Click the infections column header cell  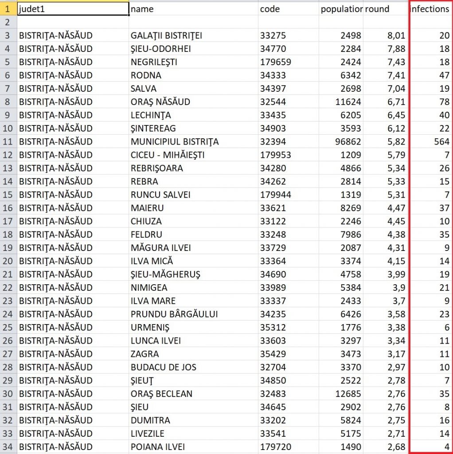click(x=430, y=9)
